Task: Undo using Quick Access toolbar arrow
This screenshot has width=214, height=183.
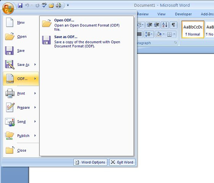Action: click(27, 5)
